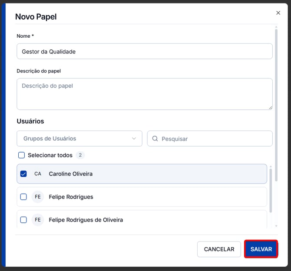Save the role with SALVAR button
This screenshot has width=291, height=271.
[x=261, y=249]
